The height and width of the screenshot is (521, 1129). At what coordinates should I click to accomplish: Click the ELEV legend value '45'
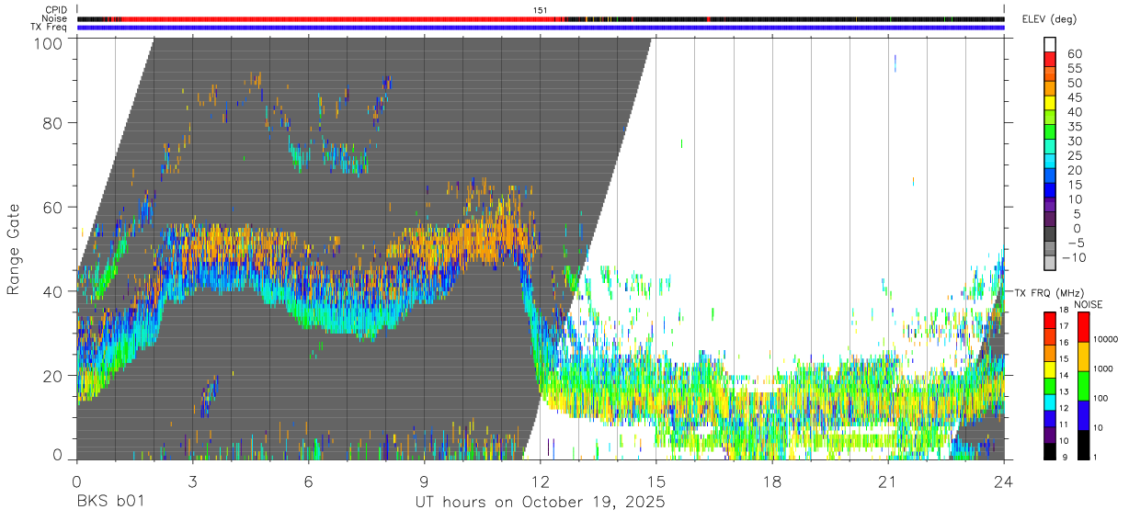click(1074, 97)
